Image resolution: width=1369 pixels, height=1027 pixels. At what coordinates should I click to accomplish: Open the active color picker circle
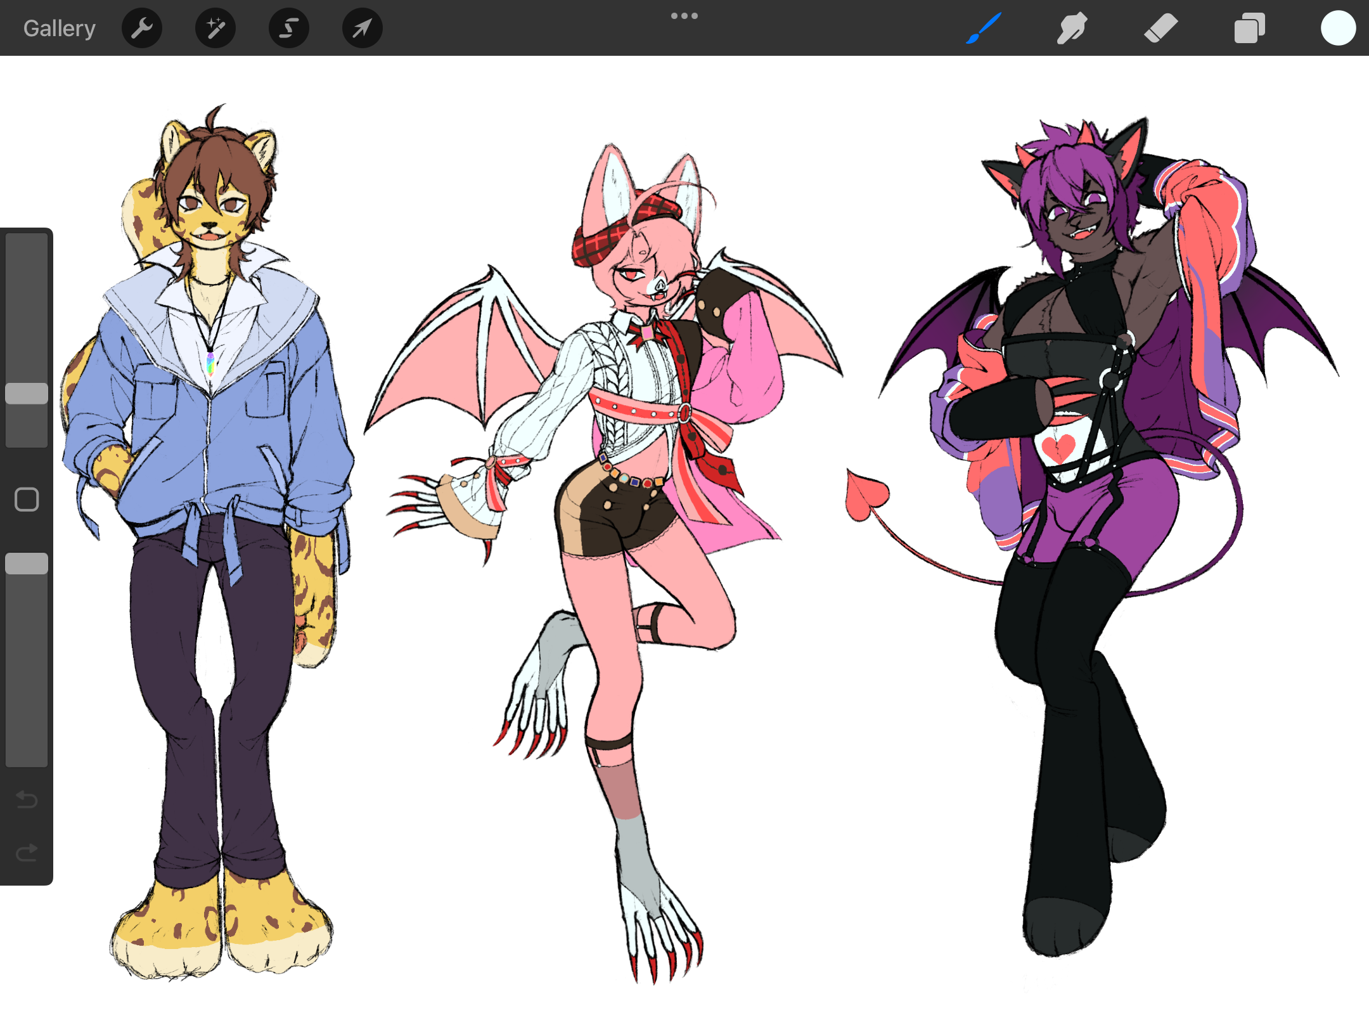(x=1338, y=29)
